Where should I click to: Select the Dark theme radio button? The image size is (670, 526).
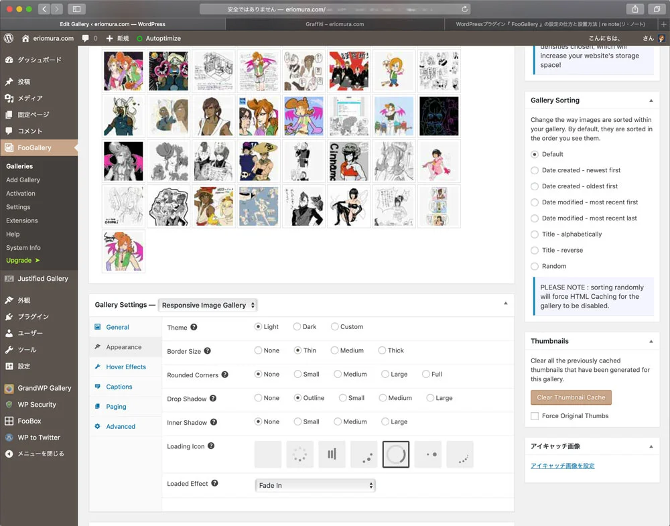[297, 327]
